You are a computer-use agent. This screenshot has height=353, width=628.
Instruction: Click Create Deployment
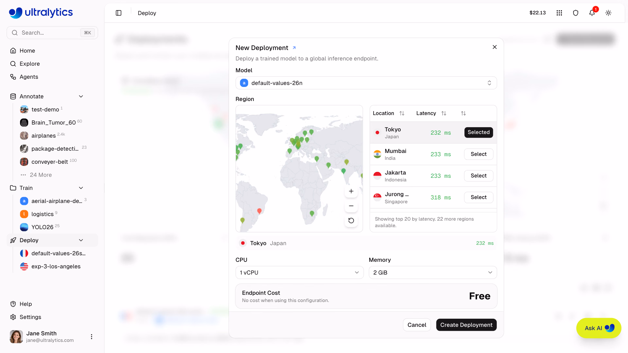(466, 325)
